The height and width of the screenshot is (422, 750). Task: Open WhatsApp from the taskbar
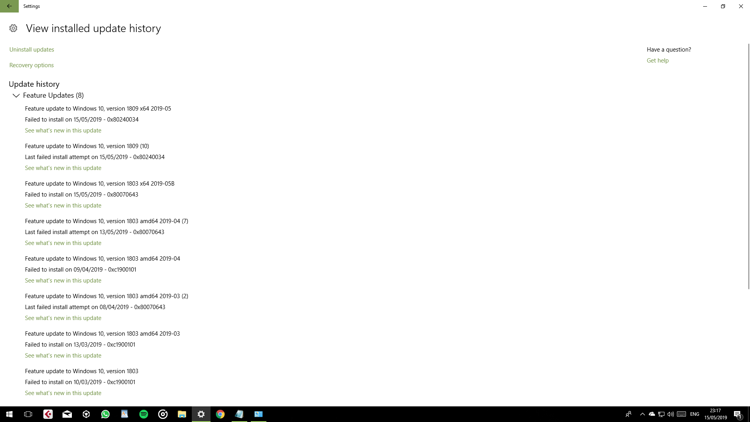tap(105, 414)
